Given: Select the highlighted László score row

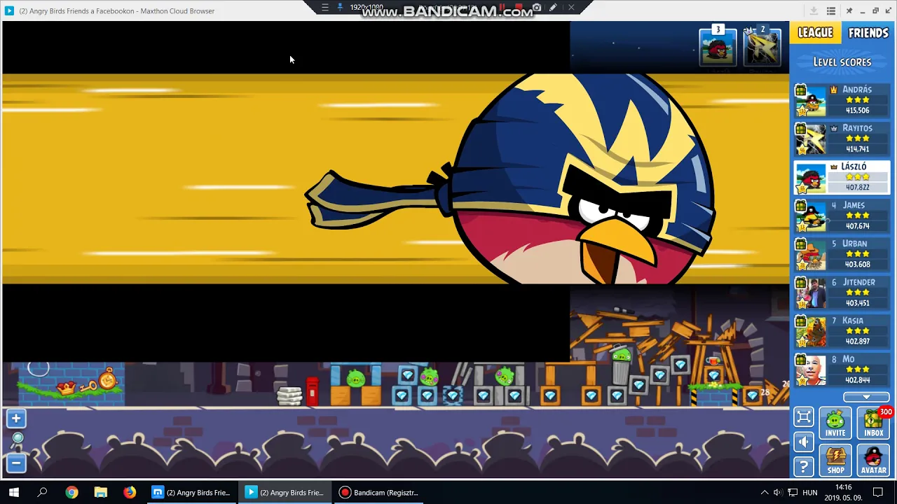Looking at the screenshot, I should pos(842,177).
